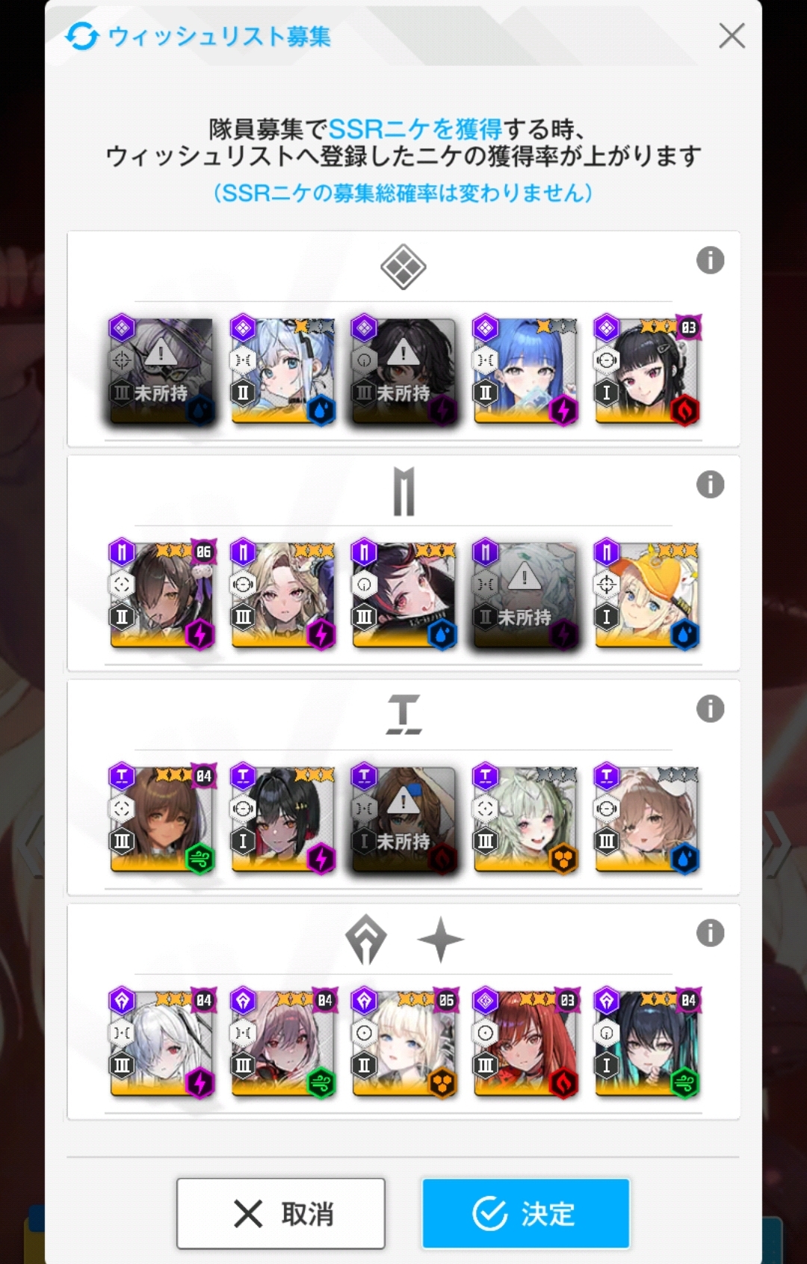Open info icon for Missilis manufacturer row
This screenshot has height=1264, width=807.
point(710,484)
